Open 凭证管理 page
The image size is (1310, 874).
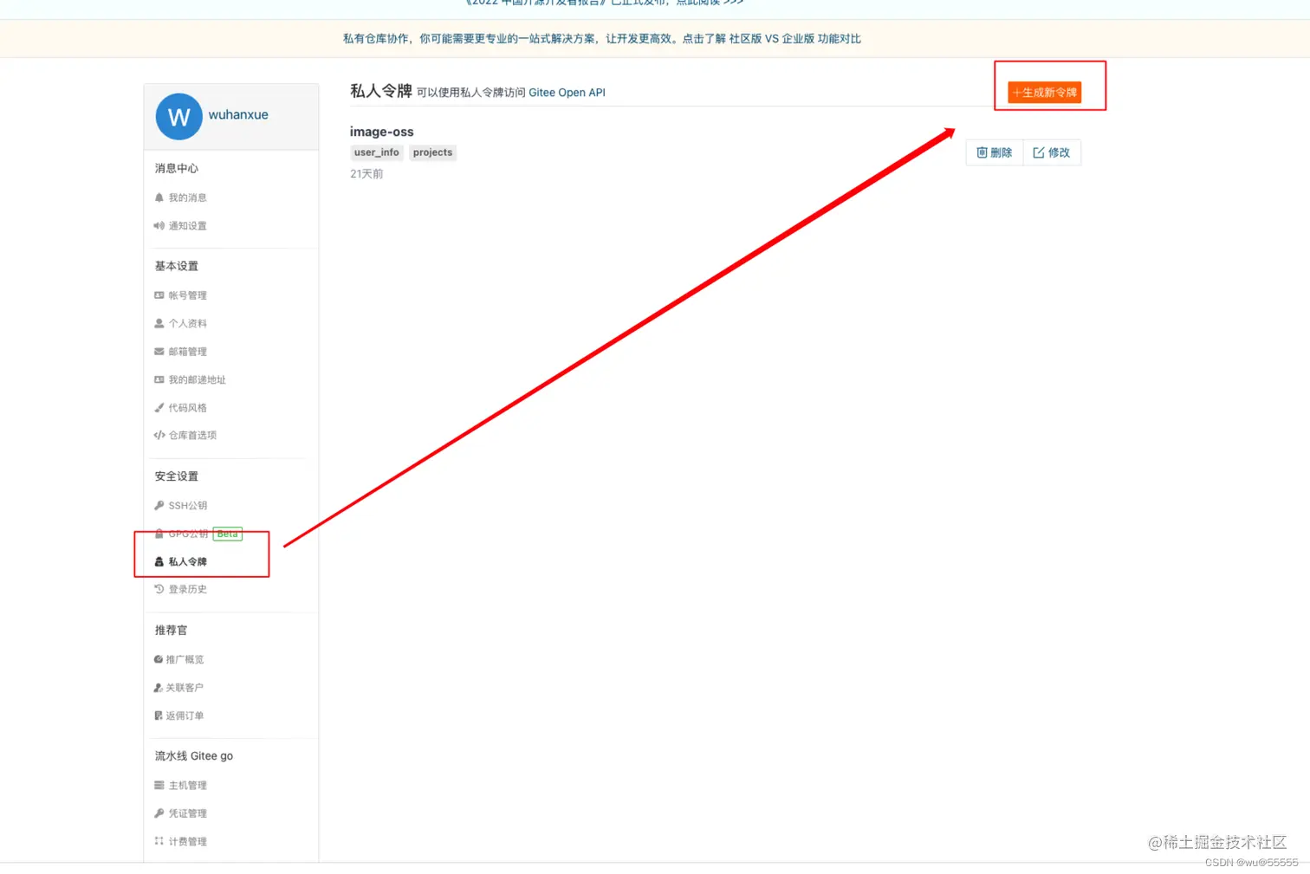187,813
